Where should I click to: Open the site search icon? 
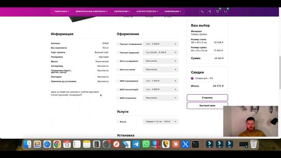[x=210, y=11]
